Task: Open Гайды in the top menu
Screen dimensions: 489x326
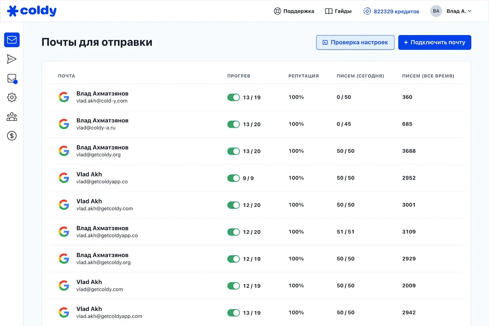Action: coord(338,11)
